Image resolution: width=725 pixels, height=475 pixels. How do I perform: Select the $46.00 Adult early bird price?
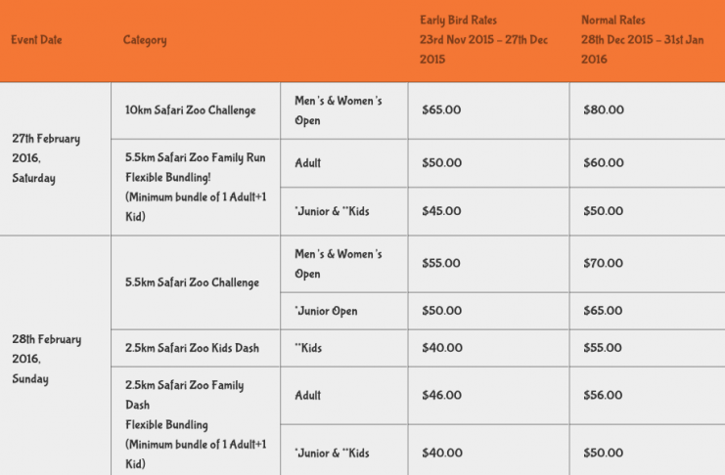(x=441, y=396)
